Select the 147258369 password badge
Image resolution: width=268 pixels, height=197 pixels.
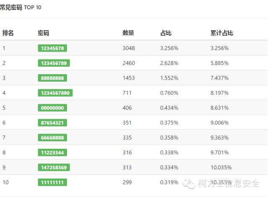click(54, 167)
